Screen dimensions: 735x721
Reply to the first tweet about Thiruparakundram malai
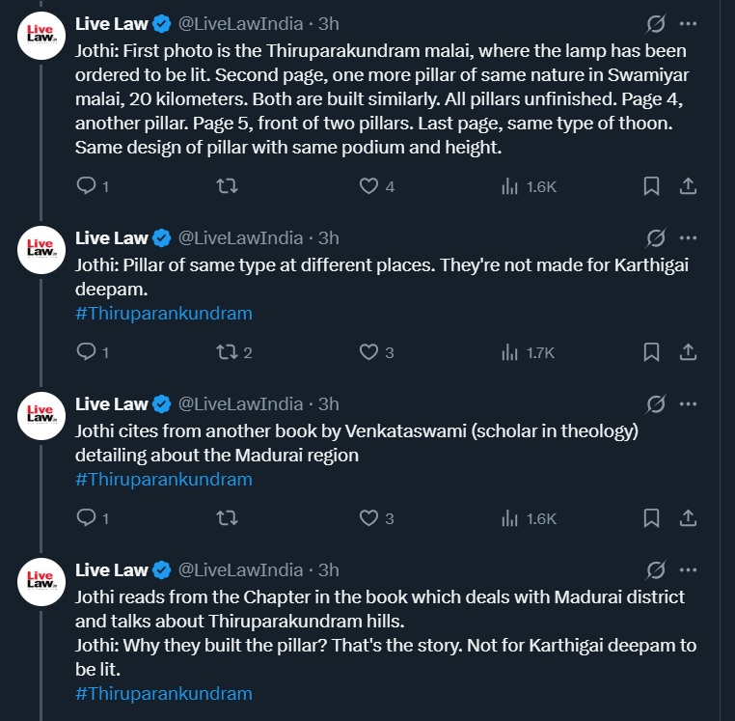pyautogui.click(x=86, y=186)
